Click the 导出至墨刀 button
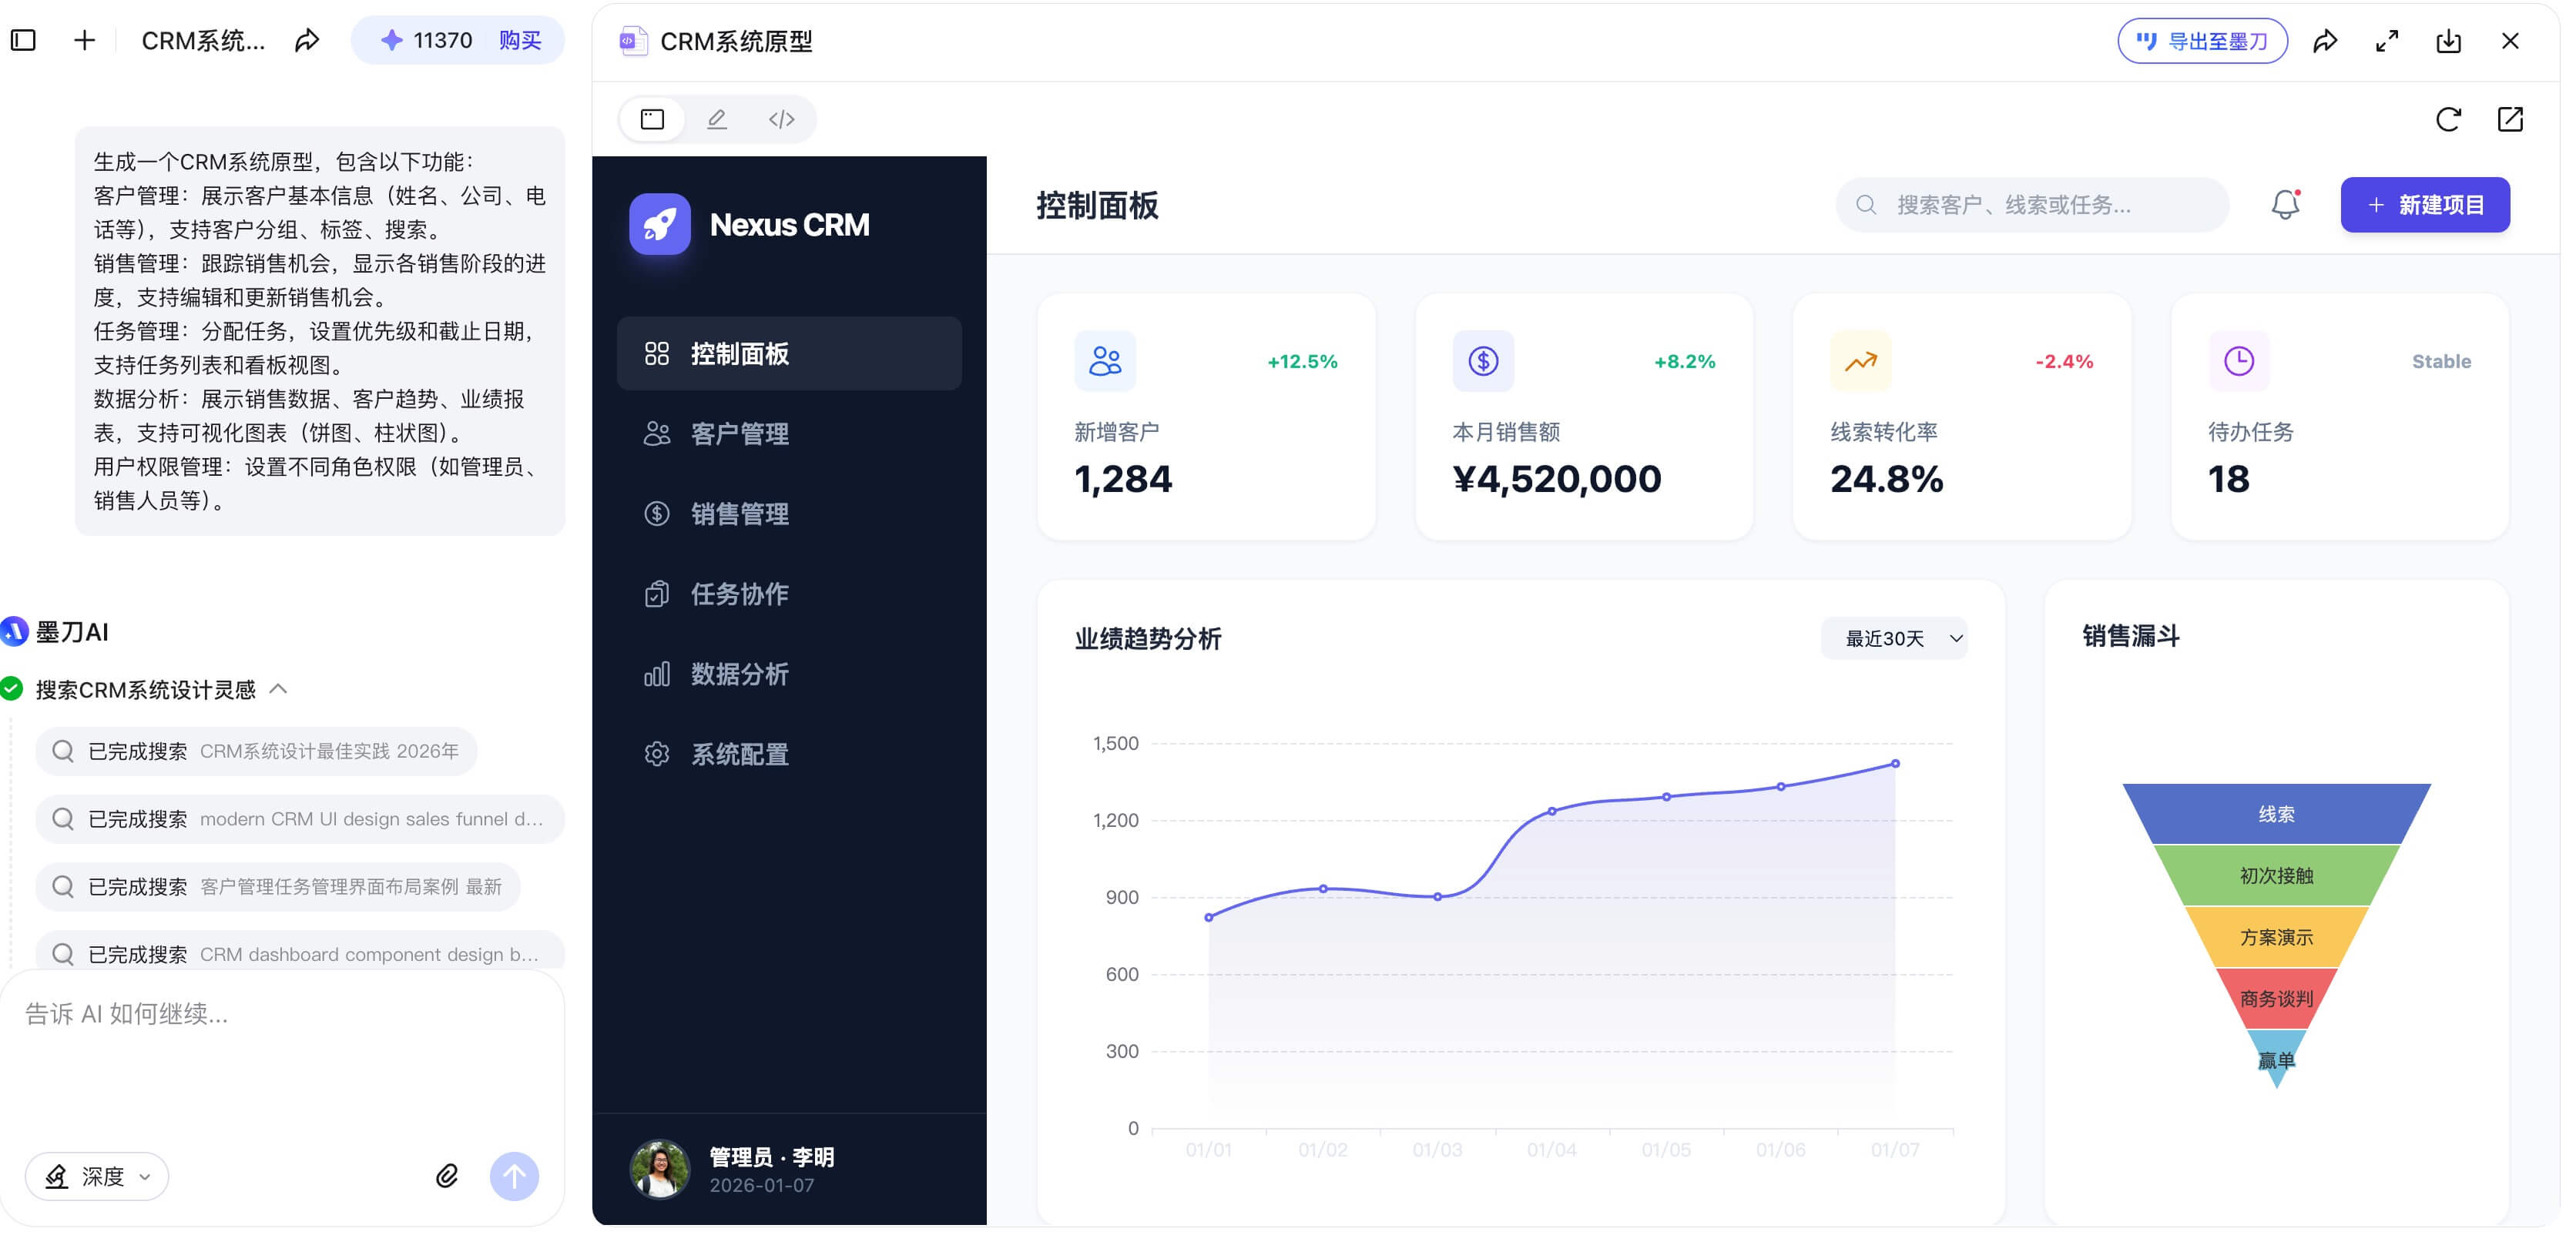 (2202, 41)
